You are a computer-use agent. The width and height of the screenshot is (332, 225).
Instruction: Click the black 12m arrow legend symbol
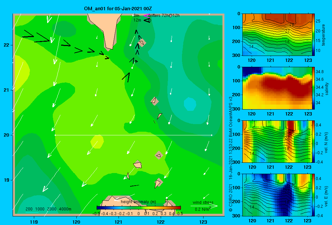click(x=147, y=20)
